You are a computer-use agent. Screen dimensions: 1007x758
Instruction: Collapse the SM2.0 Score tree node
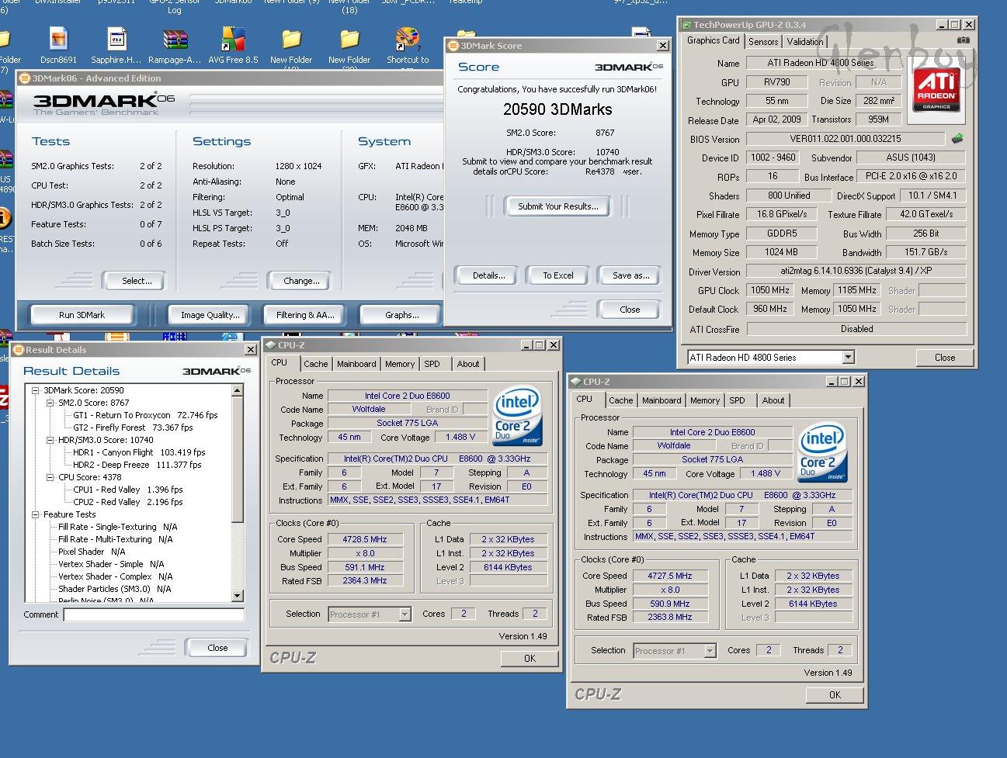point(50,403)
